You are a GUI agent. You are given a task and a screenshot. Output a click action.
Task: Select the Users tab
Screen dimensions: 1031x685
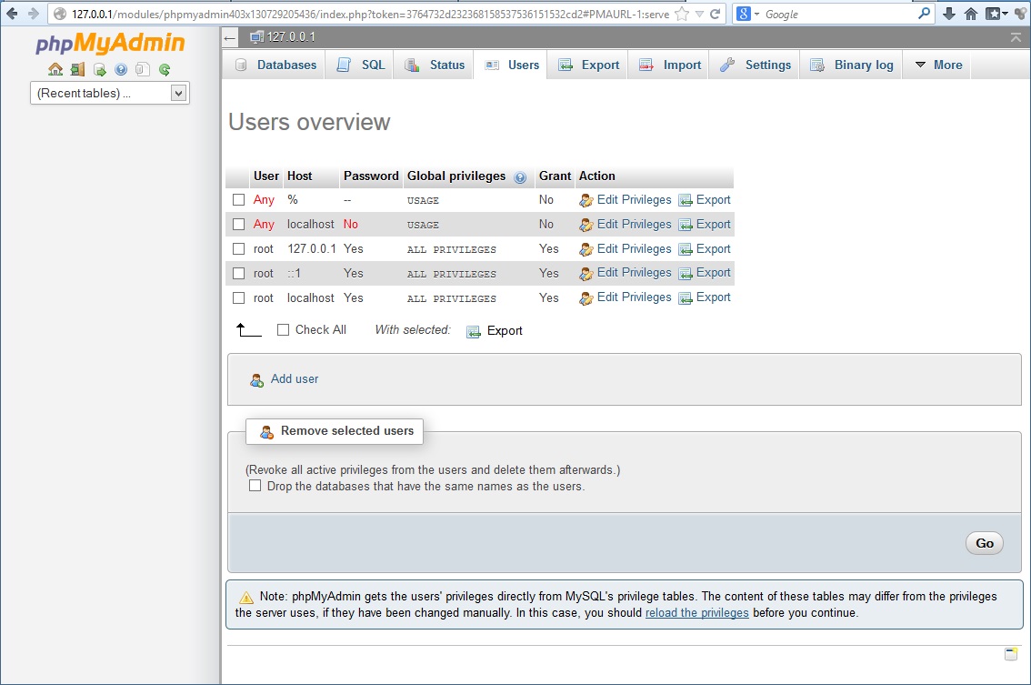pos(512,65)
